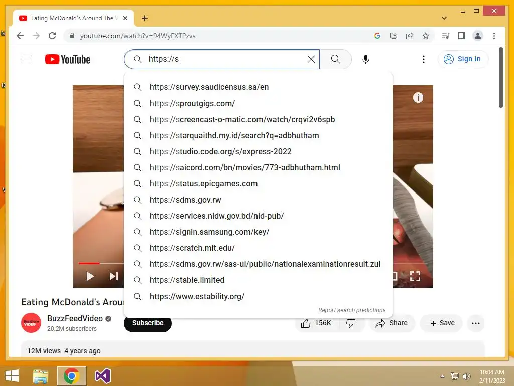
Task: Pick the saicord.com movies suggestion
Action: tap(259, 168)
